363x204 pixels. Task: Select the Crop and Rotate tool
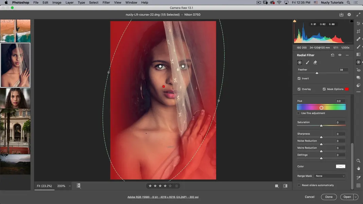358,31
